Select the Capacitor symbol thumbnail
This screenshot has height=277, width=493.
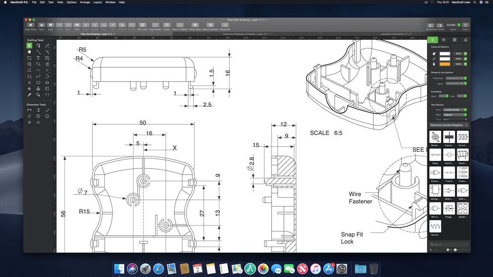449,137
